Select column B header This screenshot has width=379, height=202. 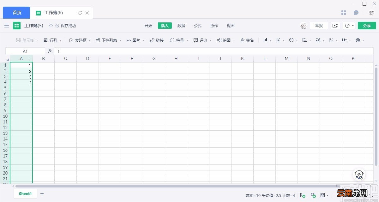click(x=43, y=58)
